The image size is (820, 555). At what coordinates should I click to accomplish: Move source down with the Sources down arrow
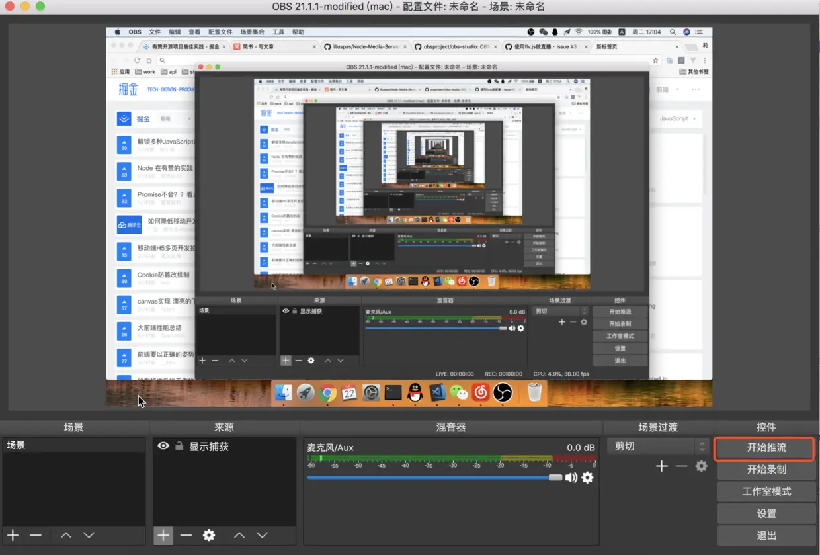pos(263,535)
